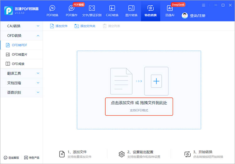Click the 清空列表 toolbar button
Viewport: 235px width, 164px height.
click(x=111, y=26)
